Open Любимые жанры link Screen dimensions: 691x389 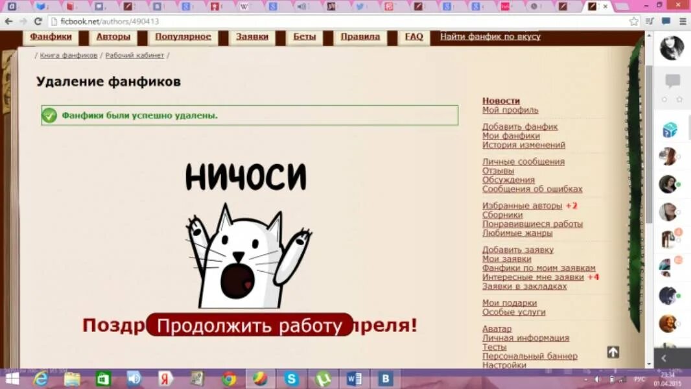517,233
